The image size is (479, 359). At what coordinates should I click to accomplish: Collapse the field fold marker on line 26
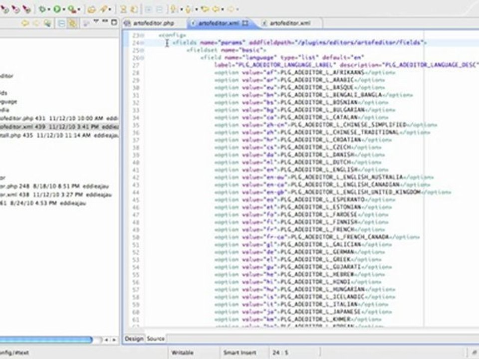coord(142,58)
